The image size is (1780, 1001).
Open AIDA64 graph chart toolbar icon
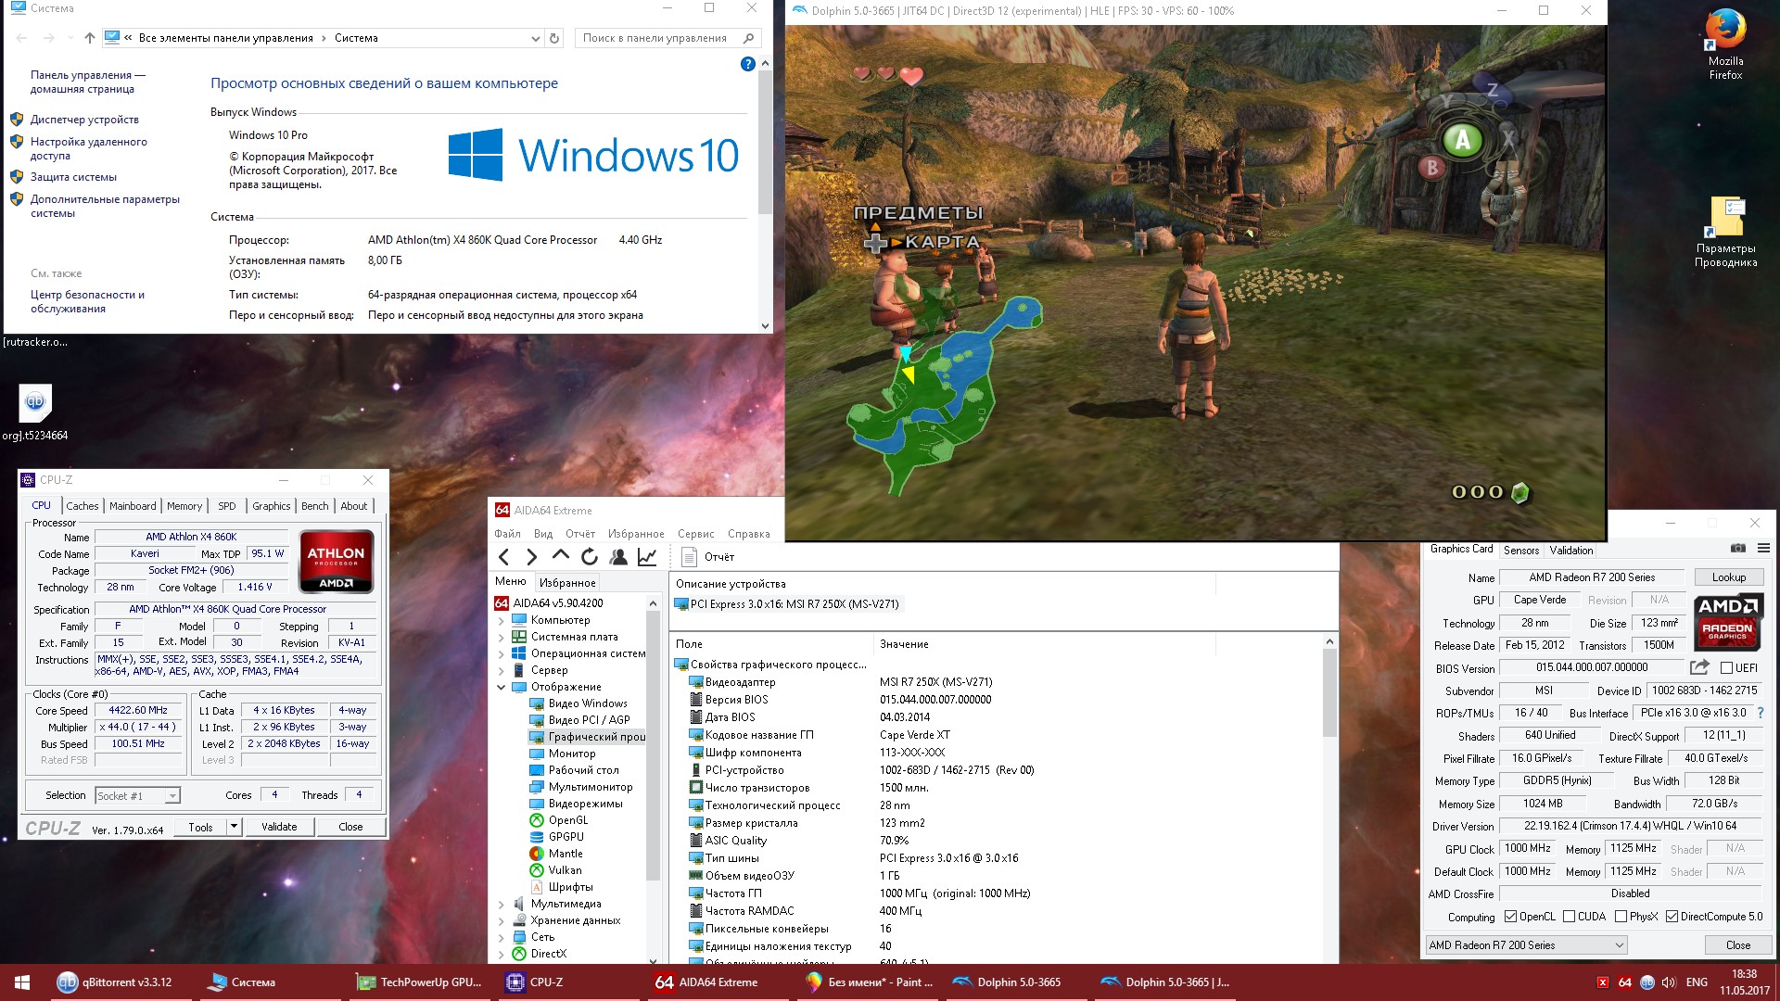[x=647, y=557]
